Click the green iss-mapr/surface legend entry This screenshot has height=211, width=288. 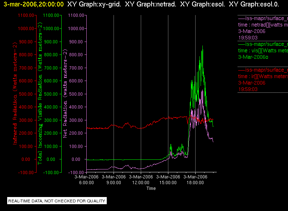(x=263, y=44)
